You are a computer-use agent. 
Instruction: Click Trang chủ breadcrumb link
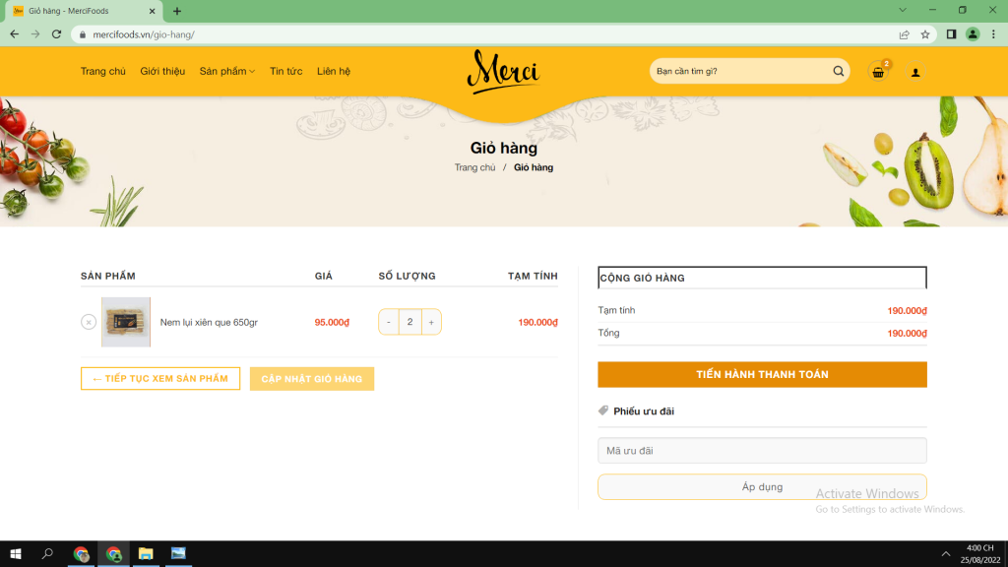(x=474, y=167)
